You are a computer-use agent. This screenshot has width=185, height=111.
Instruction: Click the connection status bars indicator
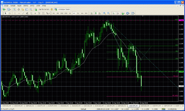pyautogui.click(x=163, y=109)
